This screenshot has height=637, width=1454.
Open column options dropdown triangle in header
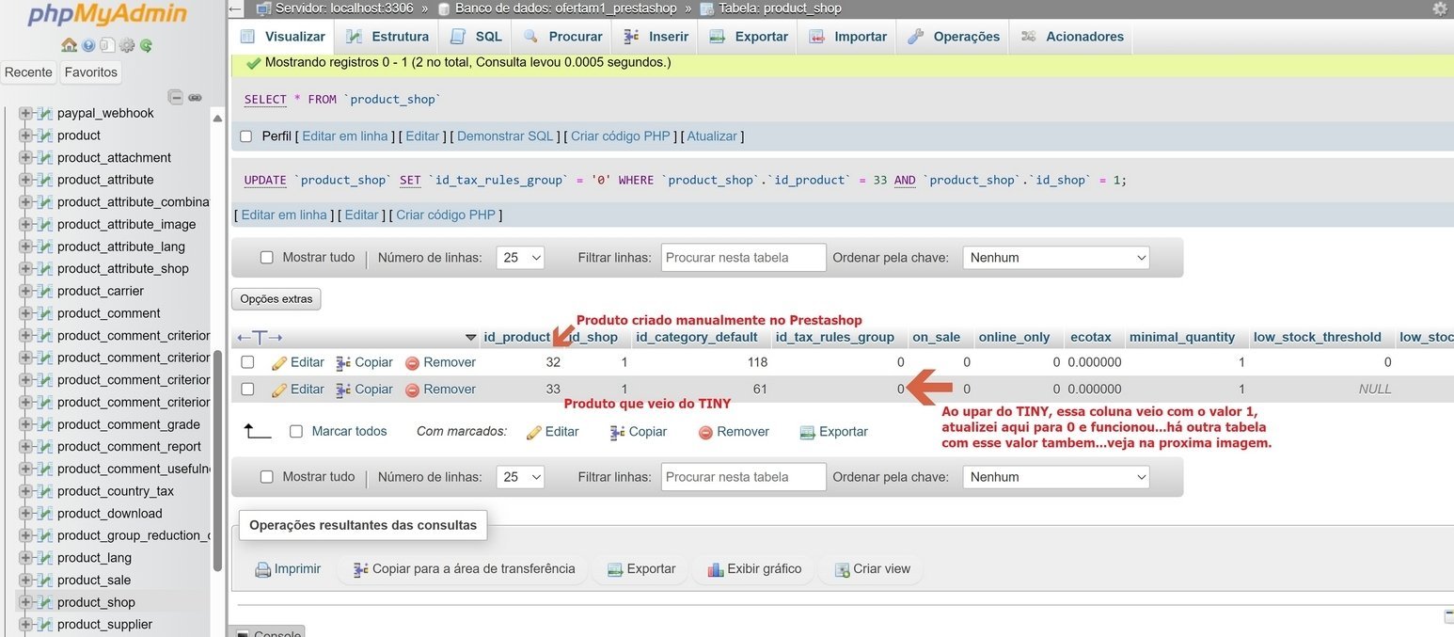click(x=471, y=338)
